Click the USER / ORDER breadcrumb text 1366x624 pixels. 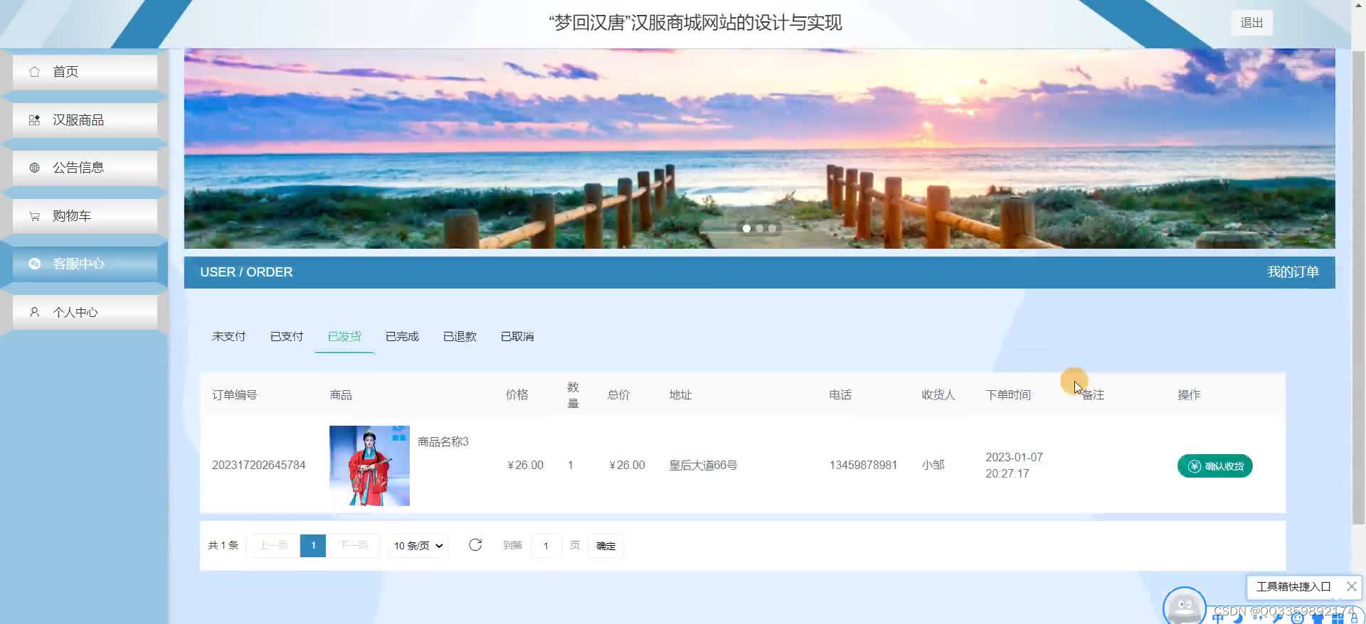pos(246,272)
